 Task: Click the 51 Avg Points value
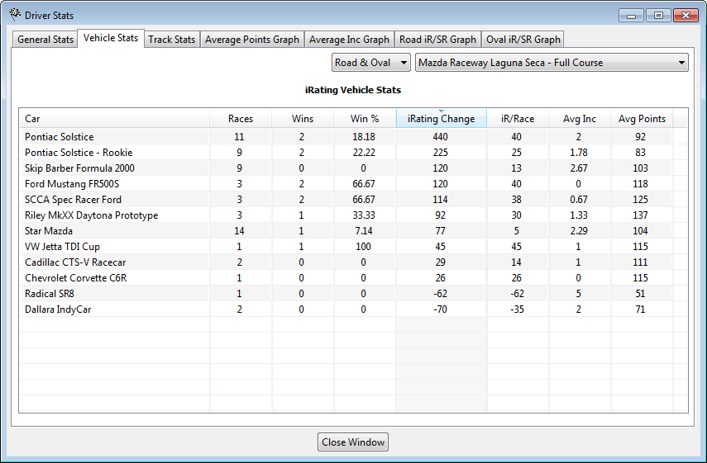pos(640,294)
